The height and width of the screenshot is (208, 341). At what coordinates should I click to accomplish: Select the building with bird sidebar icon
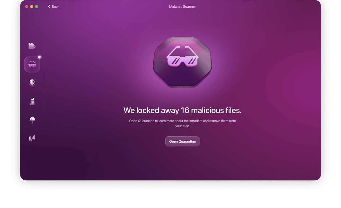click(x=32, y=101)
